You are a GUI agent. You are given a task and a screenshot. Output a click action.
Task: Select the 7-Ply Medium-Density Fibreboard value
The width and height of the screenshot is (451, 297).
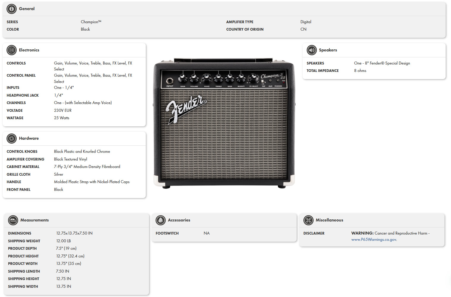point(87,167)
